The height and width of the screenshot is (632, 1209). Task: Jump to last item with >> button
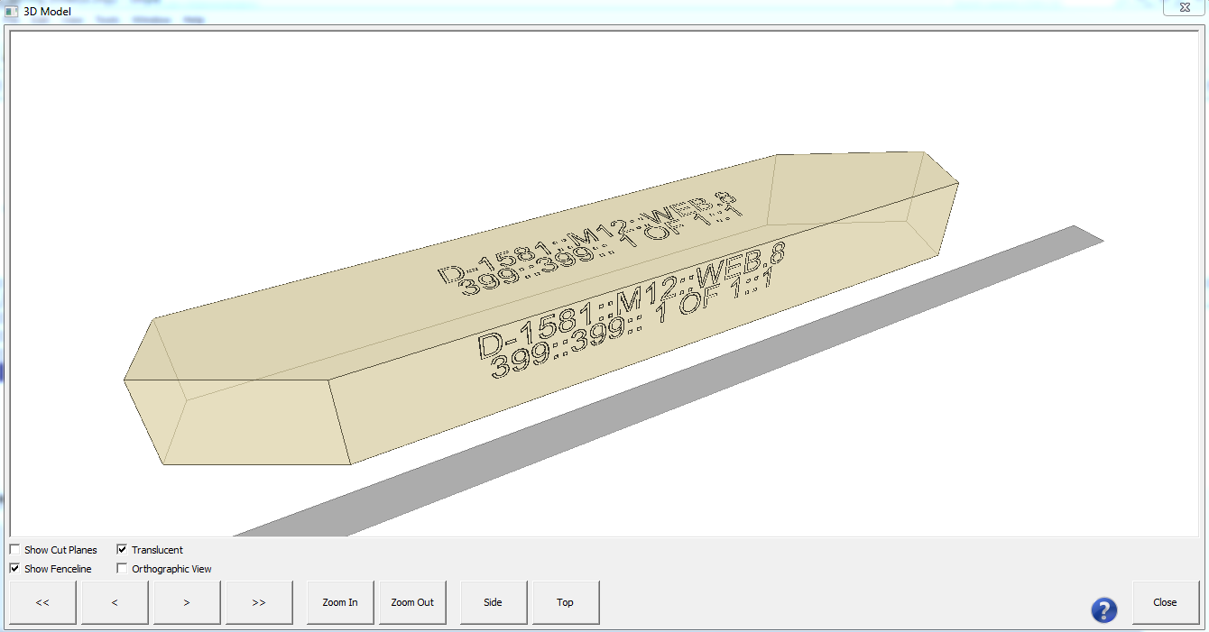tap(259, 602)
